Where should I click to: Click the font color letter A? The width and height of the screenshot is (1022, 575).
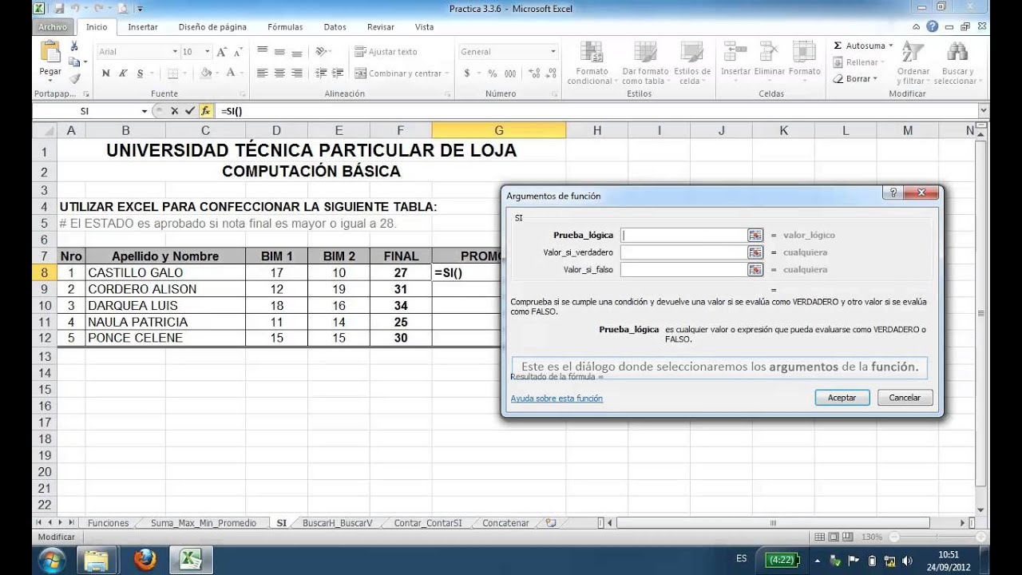point(231,73)
